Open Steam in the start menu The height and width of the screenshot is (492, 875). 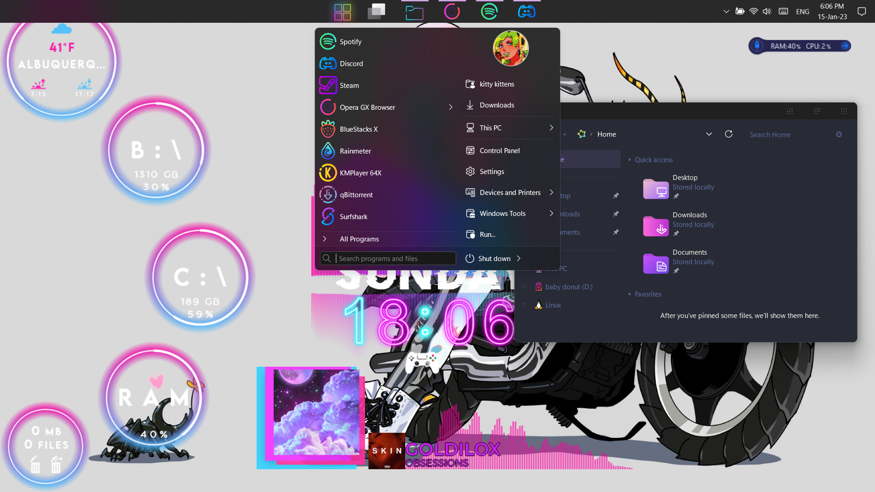386,85
